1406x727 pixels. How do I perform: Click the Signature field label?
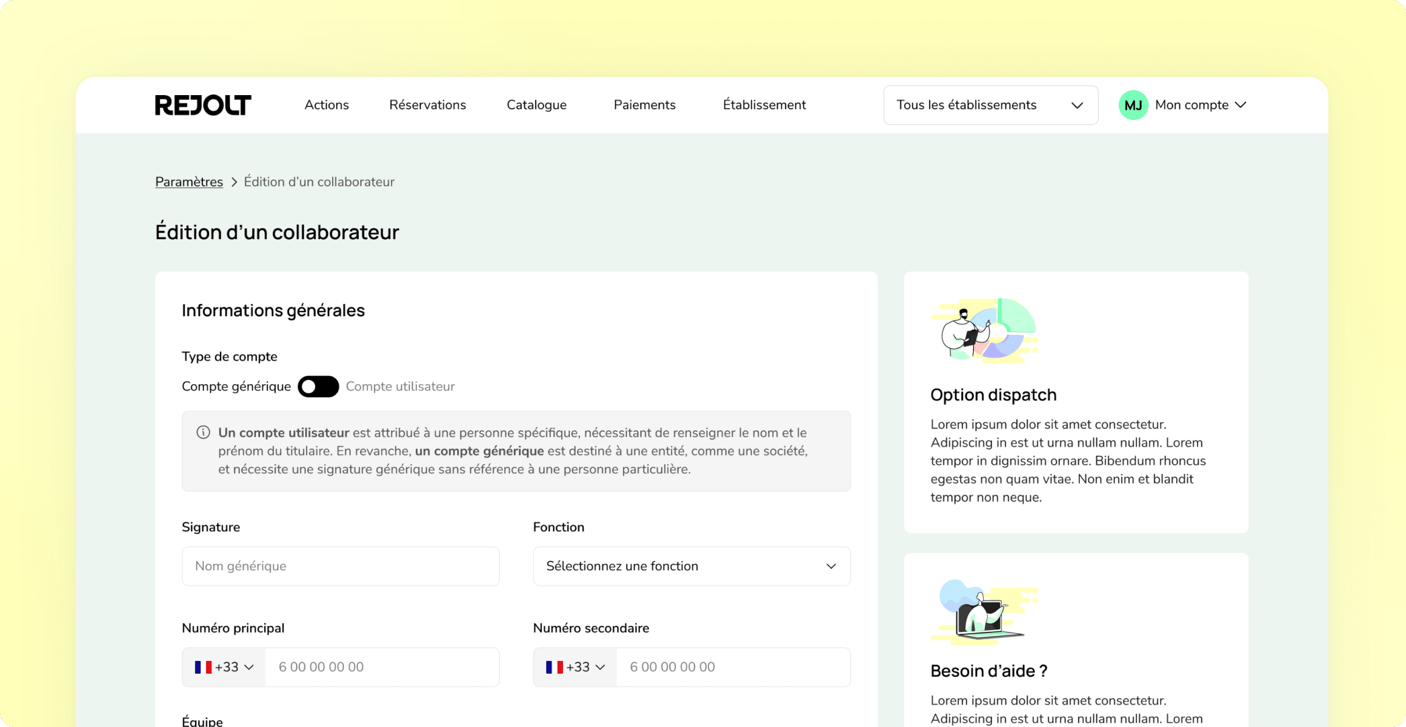click(211, 527)
